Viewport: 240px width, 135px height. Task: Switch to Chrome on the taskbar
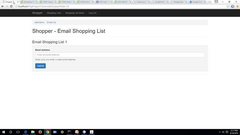pyautogui.click(x=48, y=132)
